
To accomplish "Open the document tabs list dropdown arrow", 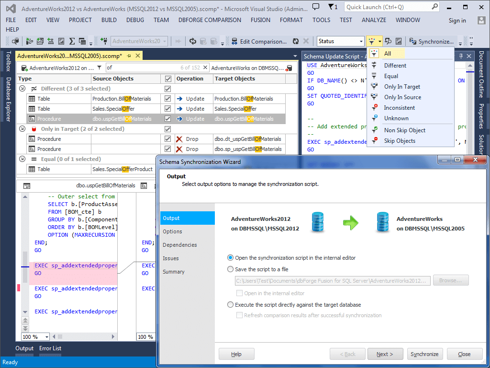I will coord(295,57).
